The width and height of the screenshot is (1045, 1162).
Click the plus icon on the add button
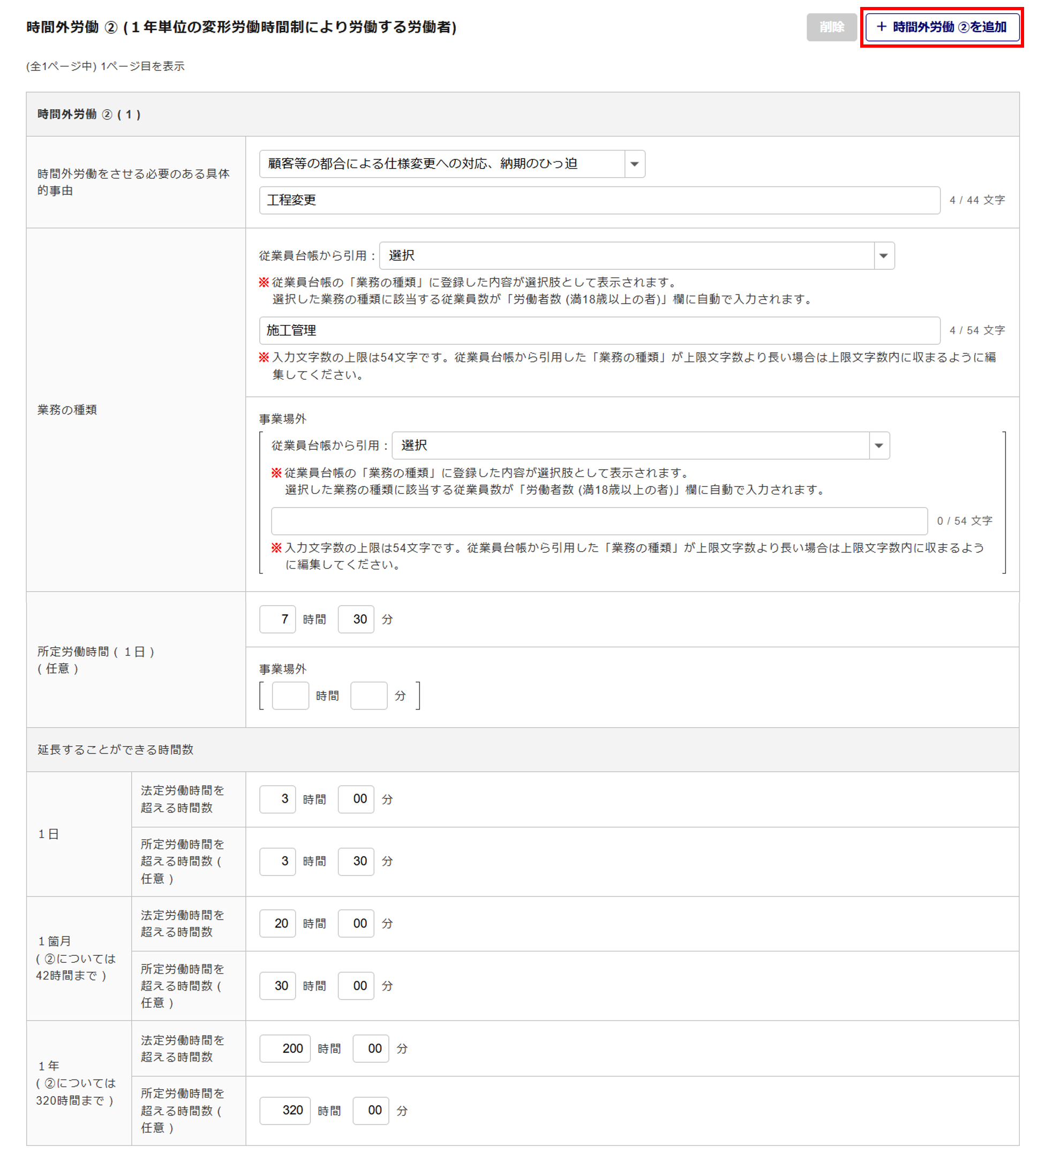(x=881, y=26)
